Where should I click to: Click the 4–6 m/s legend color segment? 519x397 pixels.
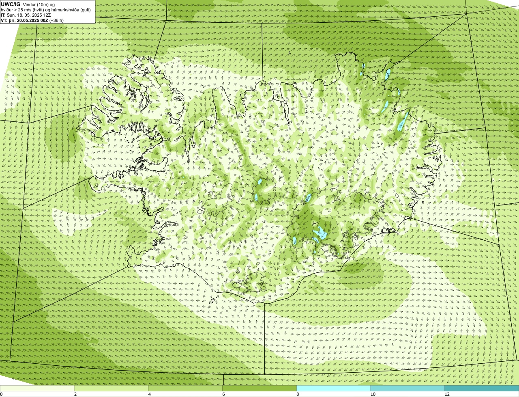coord(185,388)
